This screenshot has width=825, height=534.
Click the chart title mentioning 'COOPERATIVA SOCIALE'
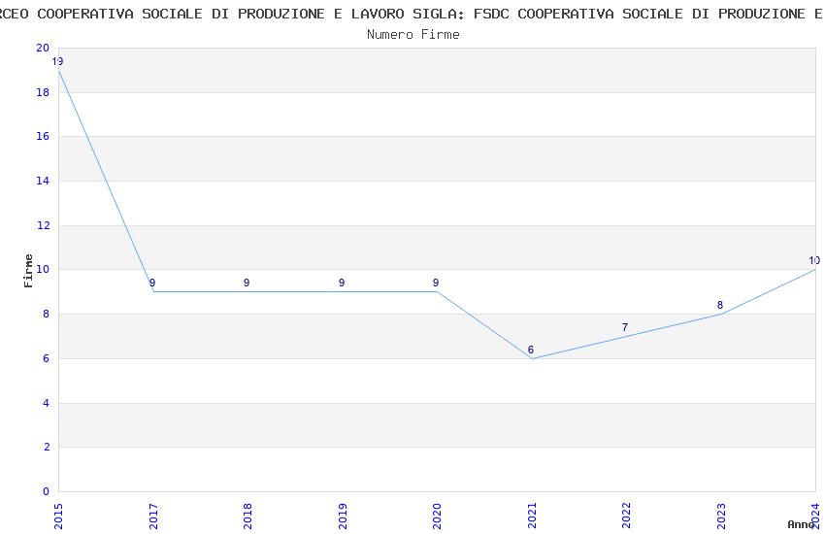click(x=412, y=15)
